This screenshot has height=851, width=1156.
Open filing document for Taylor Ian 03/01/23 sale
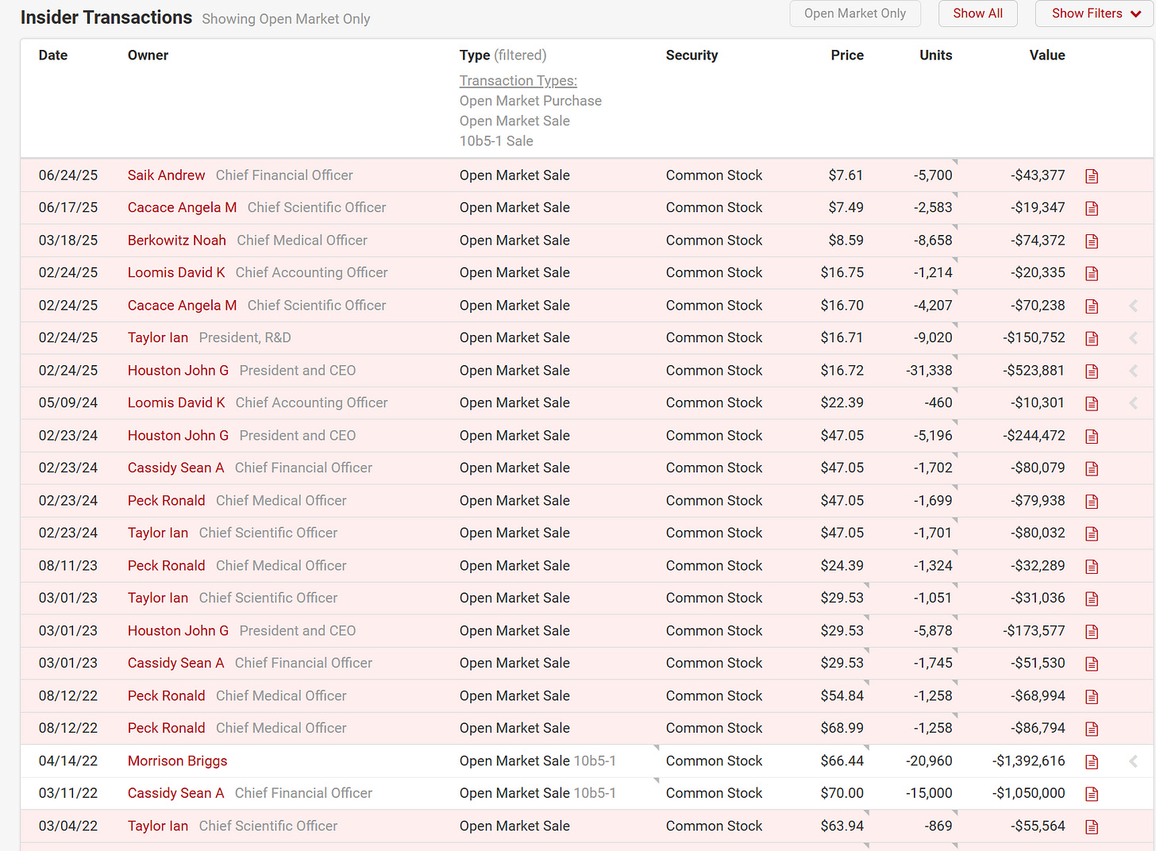click(x=1092, y=599)
